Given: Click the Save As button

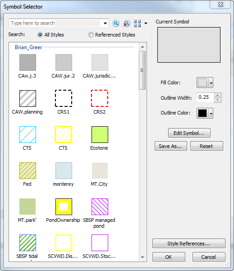Looking at the screenshot, I should tap(171, 146).
